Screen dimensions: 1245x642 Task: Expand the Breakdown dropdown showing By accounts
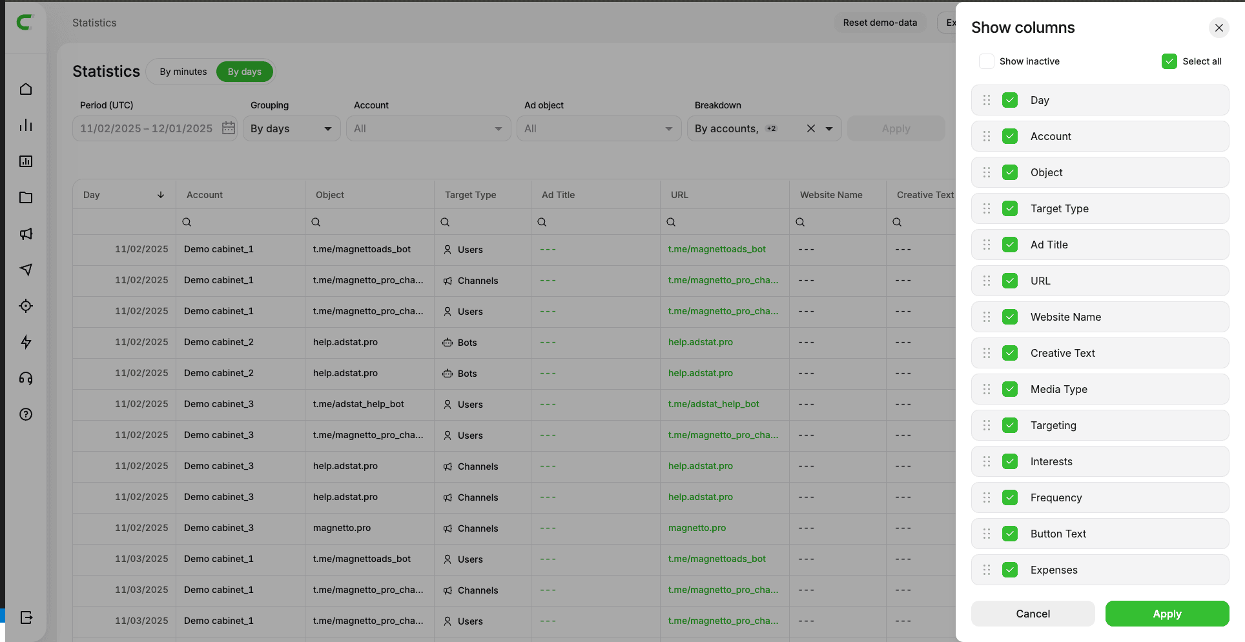(x=830, y=128)
